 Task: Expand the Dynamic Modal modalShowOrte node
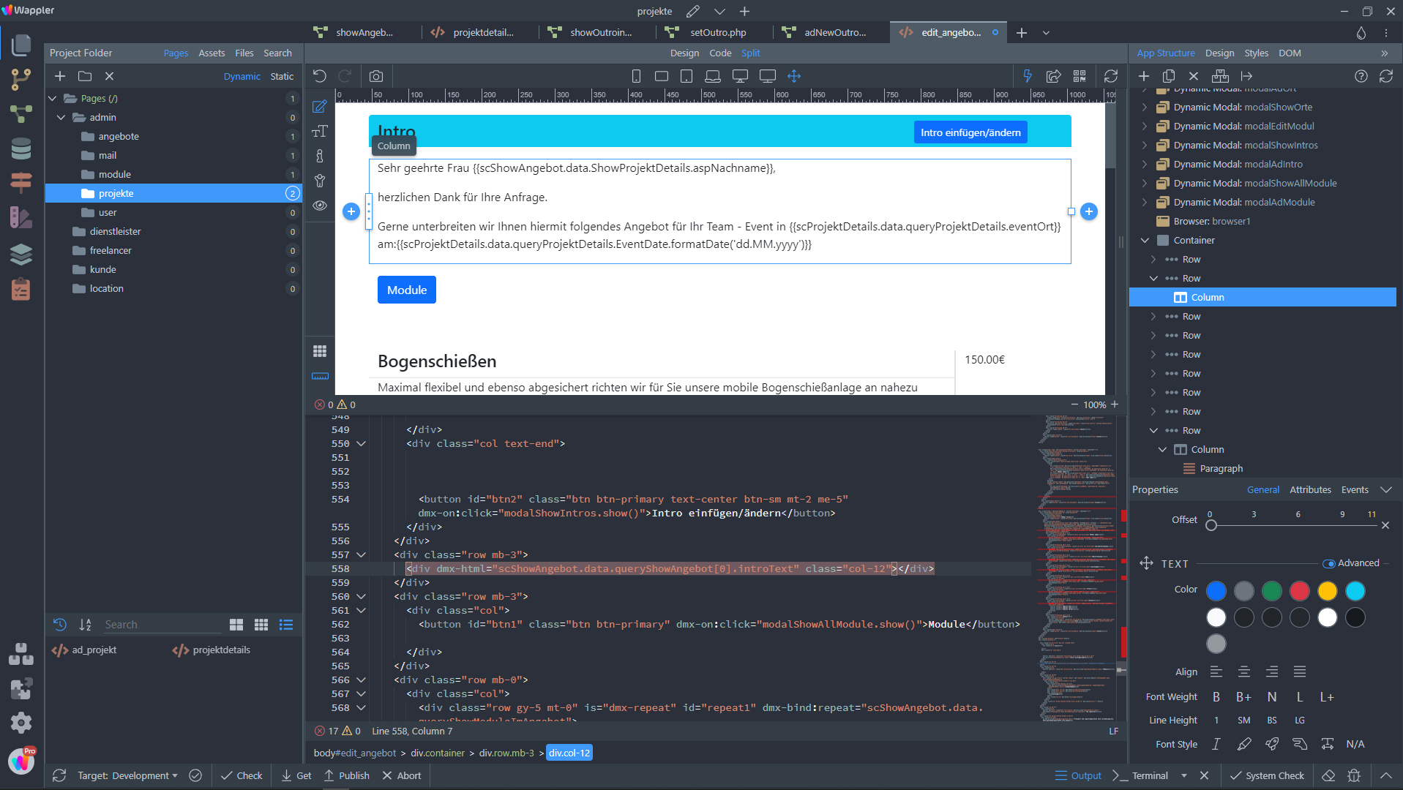coord(1145,108)
